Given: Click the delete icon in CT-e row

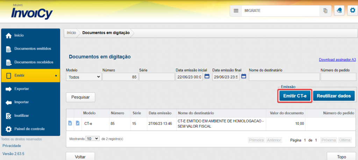Looking at the screenshot, I should tap(70, 123).
